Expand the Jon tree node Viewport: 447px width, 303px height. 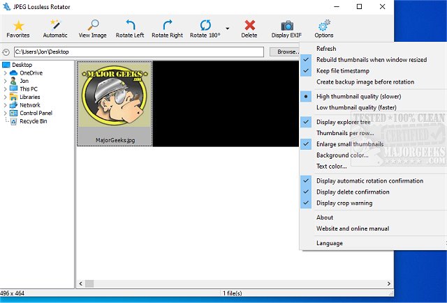5,81
